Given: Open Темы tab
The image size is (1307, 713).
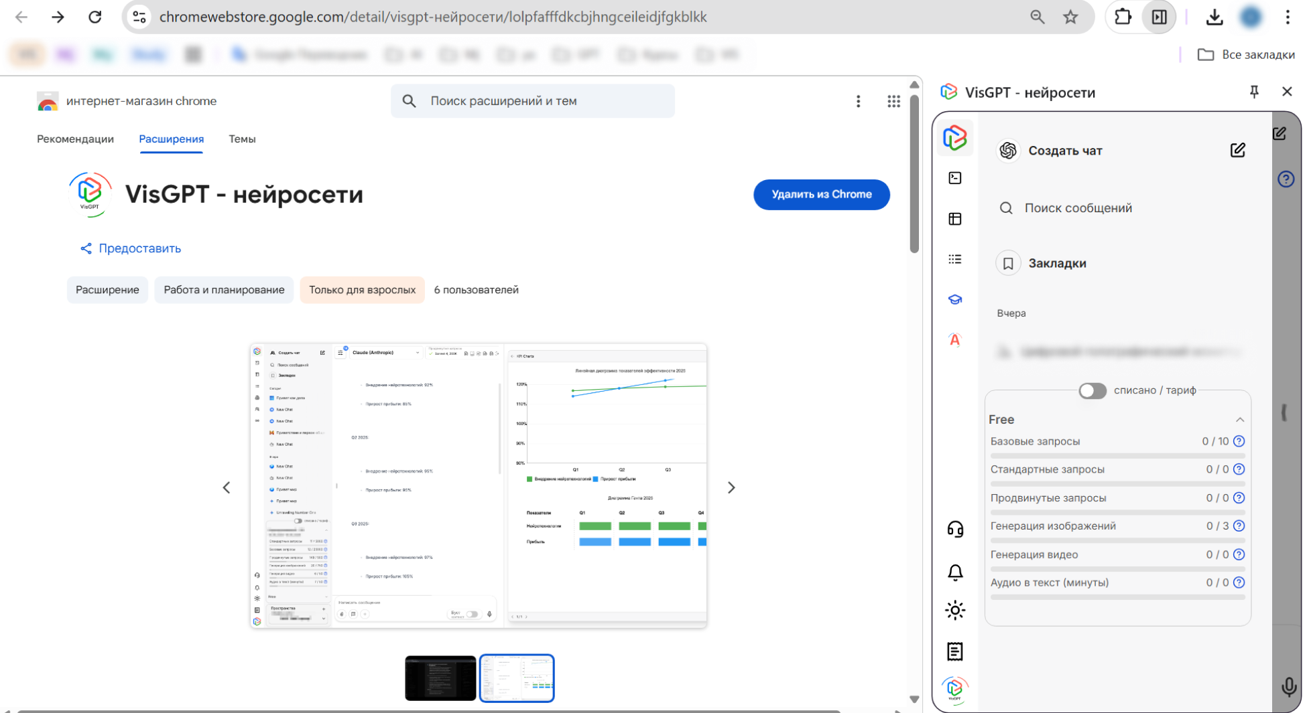Looking at the screenshot, I should click(x=242, y=139).
